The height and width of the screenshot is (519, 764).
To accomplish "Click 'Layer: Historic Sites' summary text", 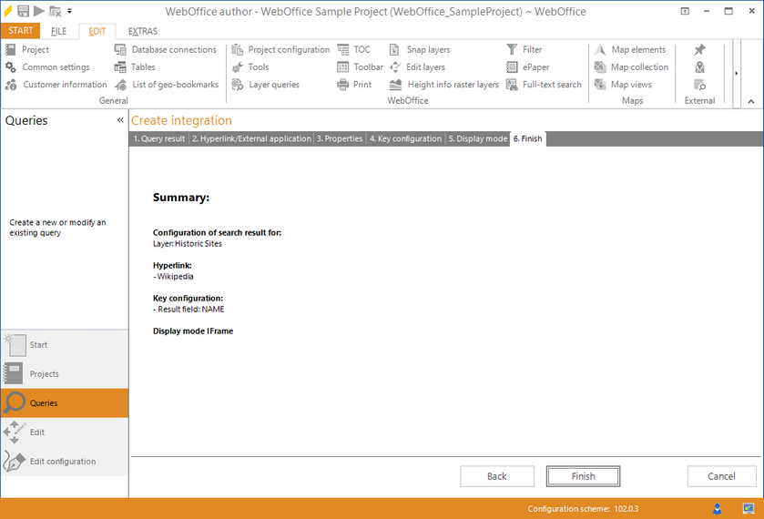I will coord(188,244).
